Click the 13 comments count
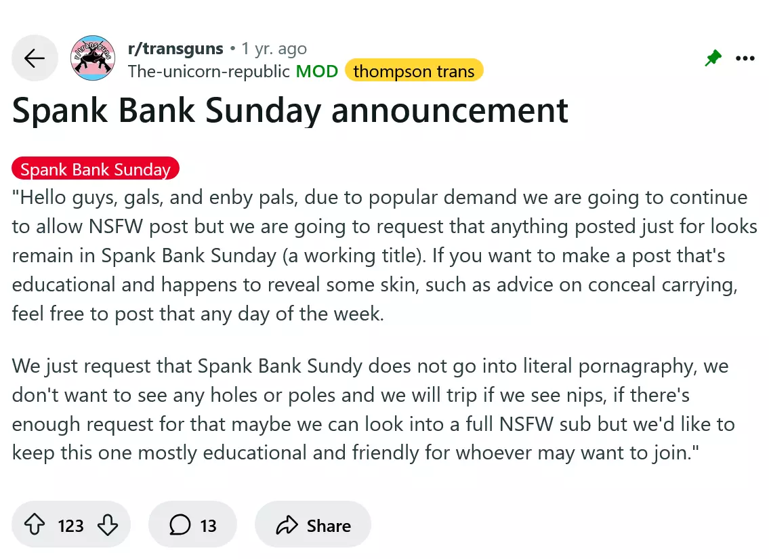 (209, 526)
